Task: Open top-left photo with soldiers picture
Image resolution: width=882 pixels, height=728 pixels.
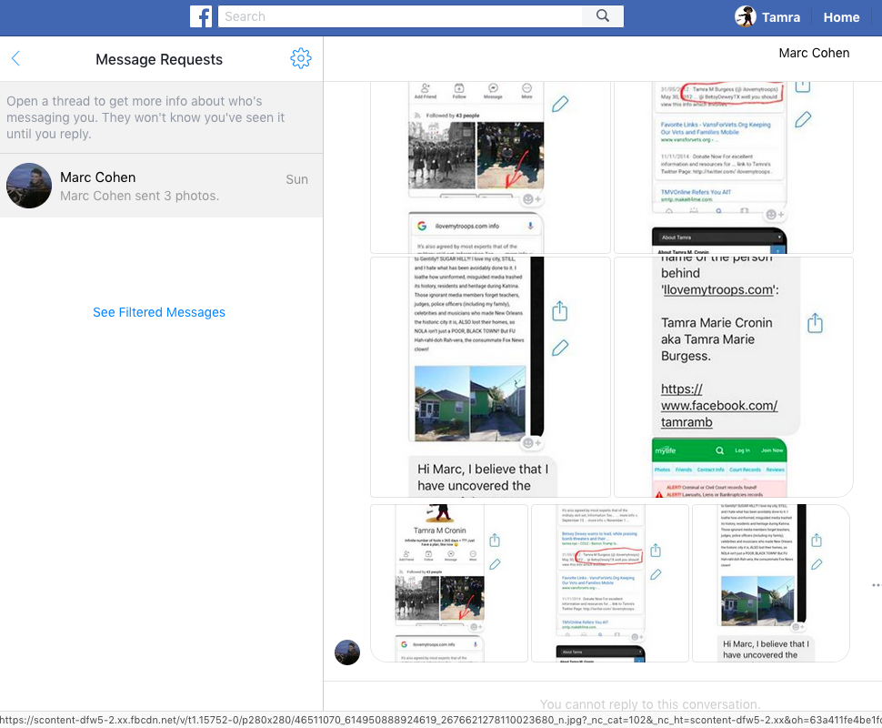Action: coord(490,167)
